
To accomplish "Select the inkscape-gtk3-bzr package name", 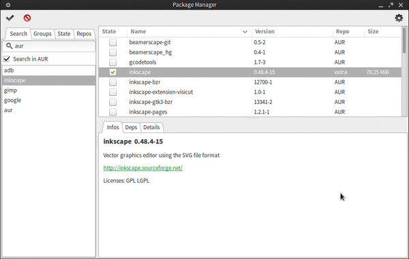I will [x=151, y=102].
